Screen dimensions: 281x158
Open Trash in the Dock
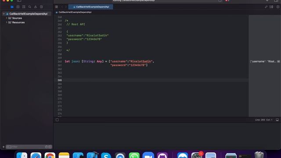[259, 155]
